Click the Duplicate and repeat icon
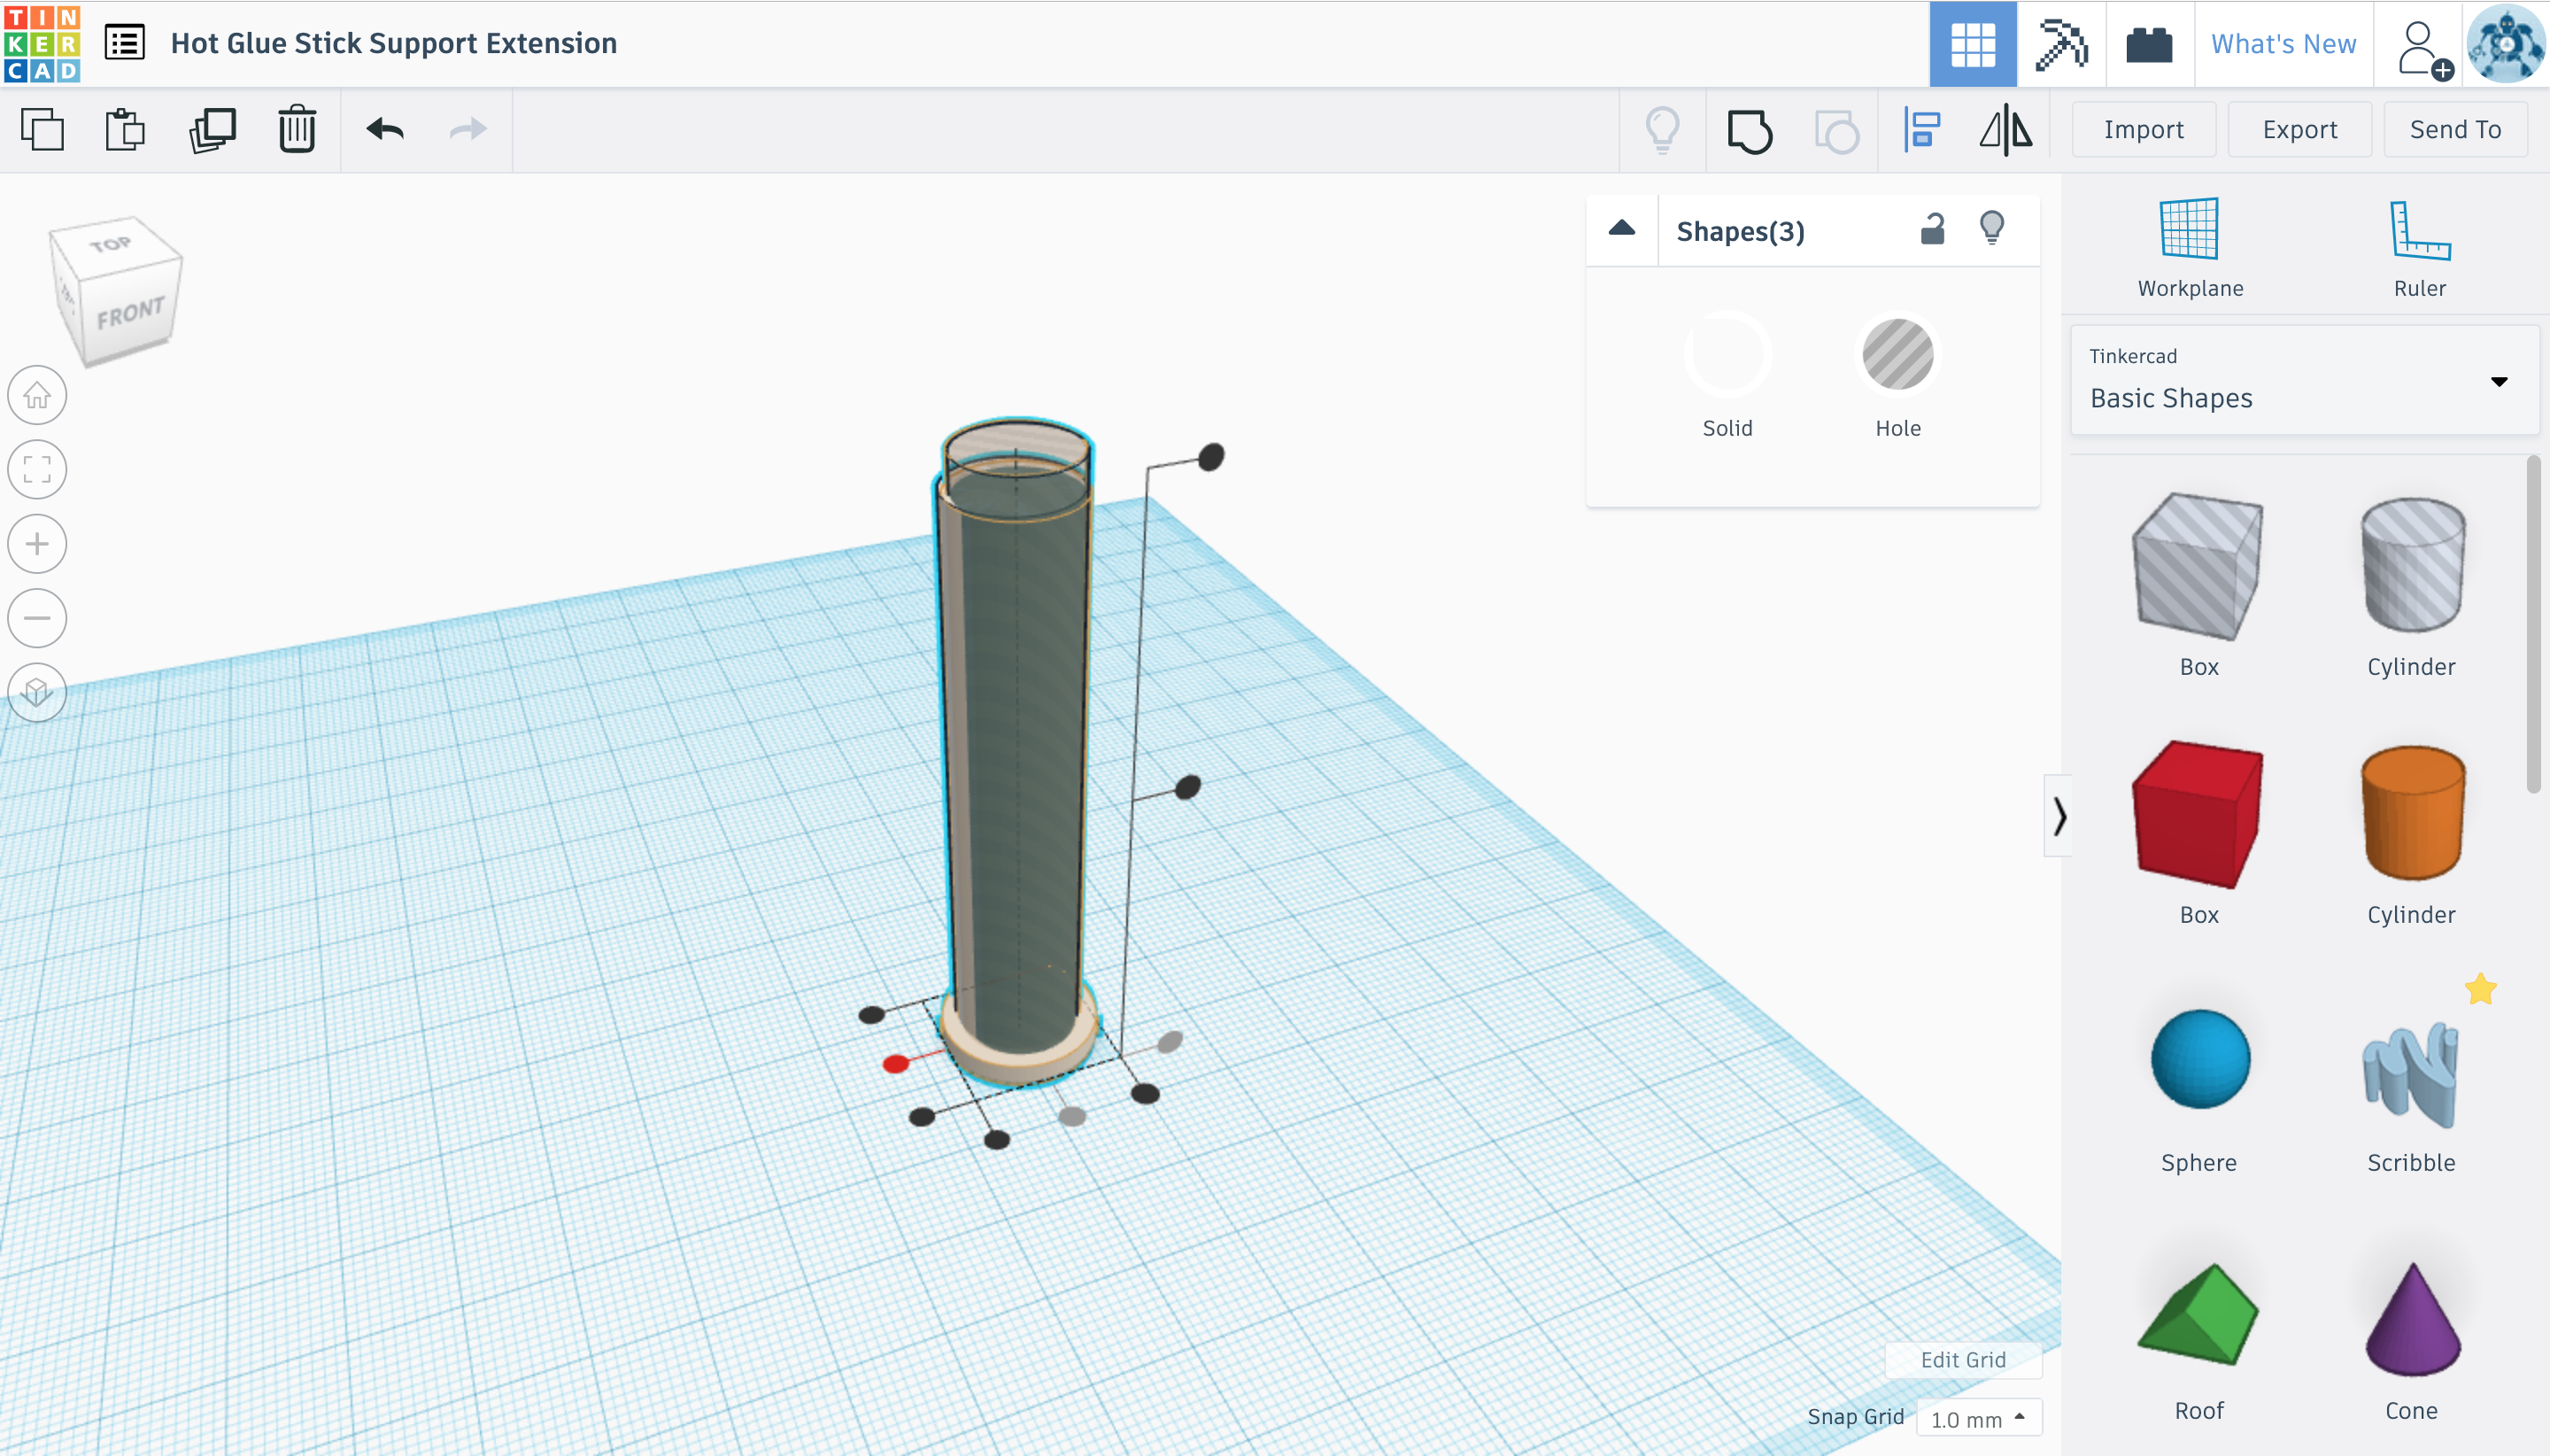 coord(212,130)
